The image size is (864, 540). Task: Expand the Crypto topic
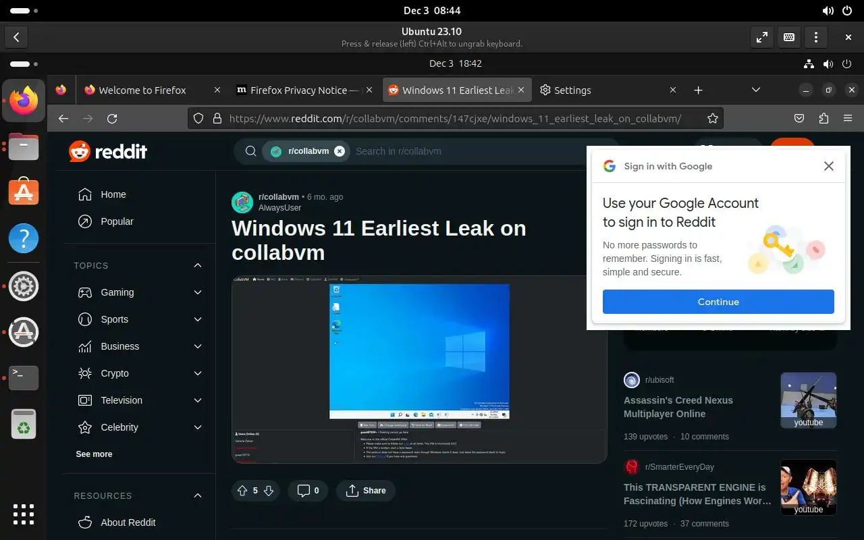click(198, 373)
